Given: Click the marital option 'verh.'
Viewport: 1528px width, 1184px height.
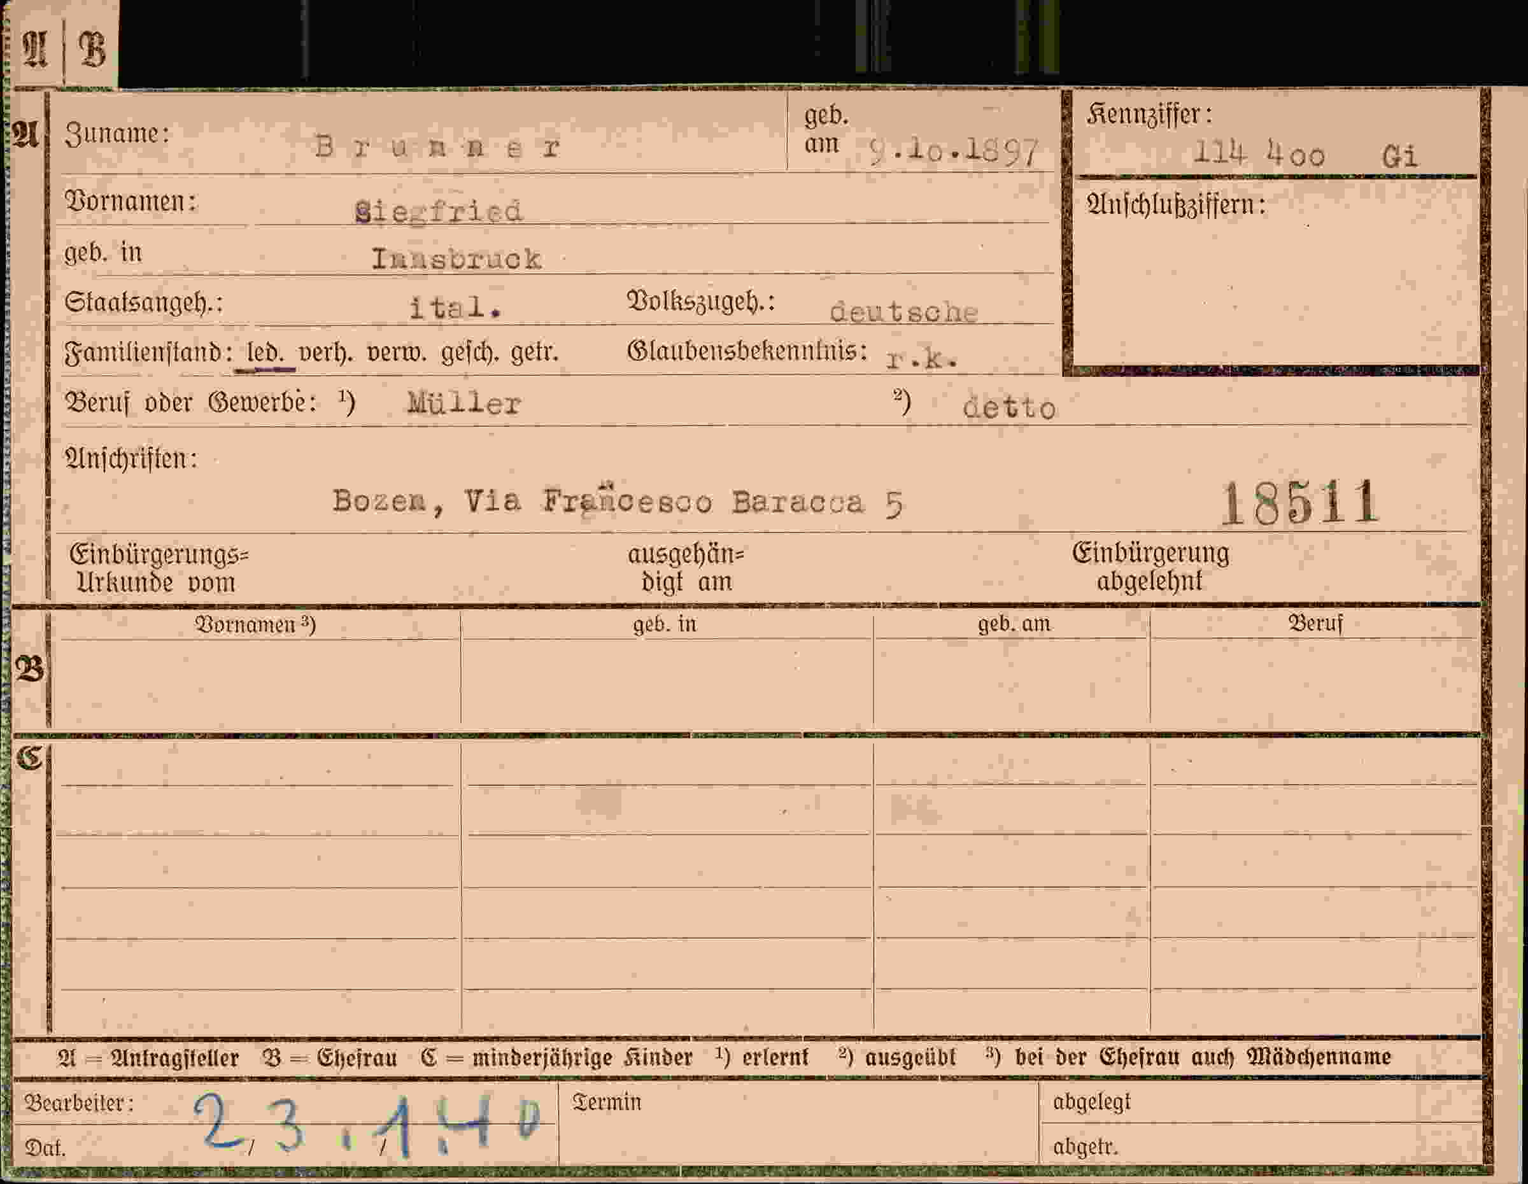Looking at the screenshot, I should coord(325,353).
